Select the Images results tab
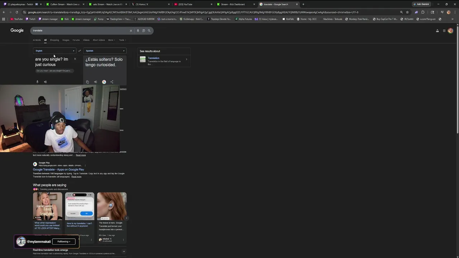Image resolution: width=459 pixels, height=258 pixels. pyautogui.click(x=66, y=40)
